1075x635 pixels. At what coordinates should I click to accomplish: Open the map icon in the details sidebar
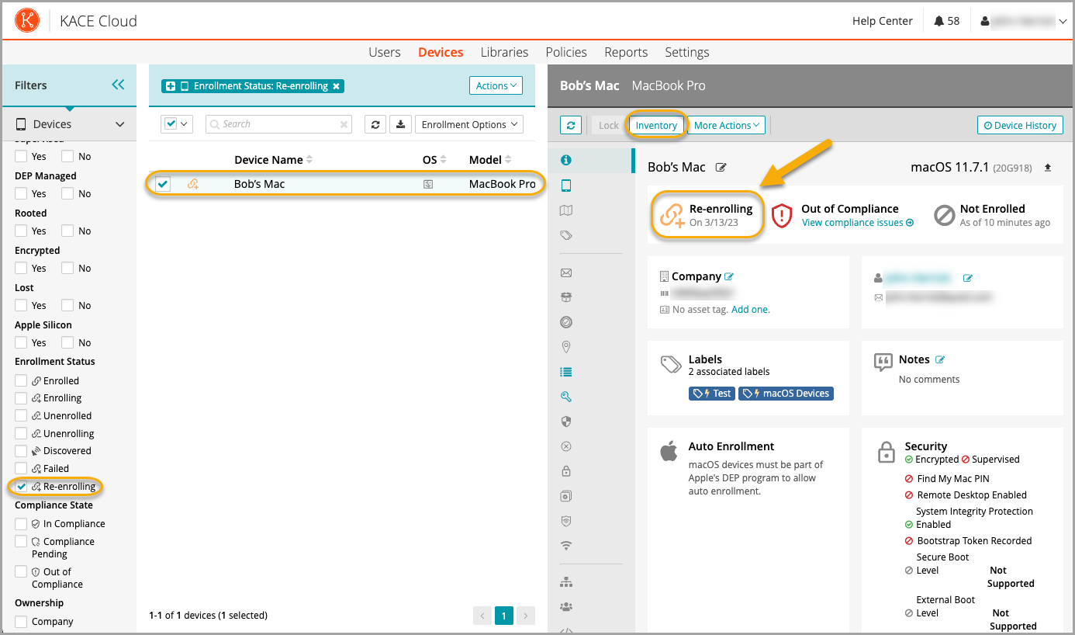(566, 210)
